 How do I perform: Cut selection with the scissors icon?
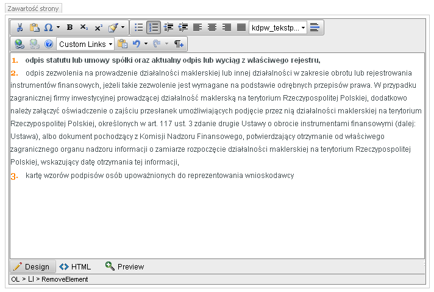click(20, 27)
